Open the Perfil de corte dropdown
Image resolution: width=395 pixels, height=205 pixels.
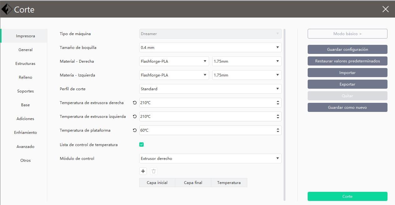point(210,89)
